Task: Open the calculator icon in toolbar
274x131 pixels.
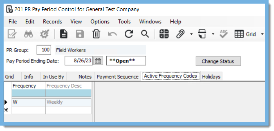Action: tap(164, 34)
